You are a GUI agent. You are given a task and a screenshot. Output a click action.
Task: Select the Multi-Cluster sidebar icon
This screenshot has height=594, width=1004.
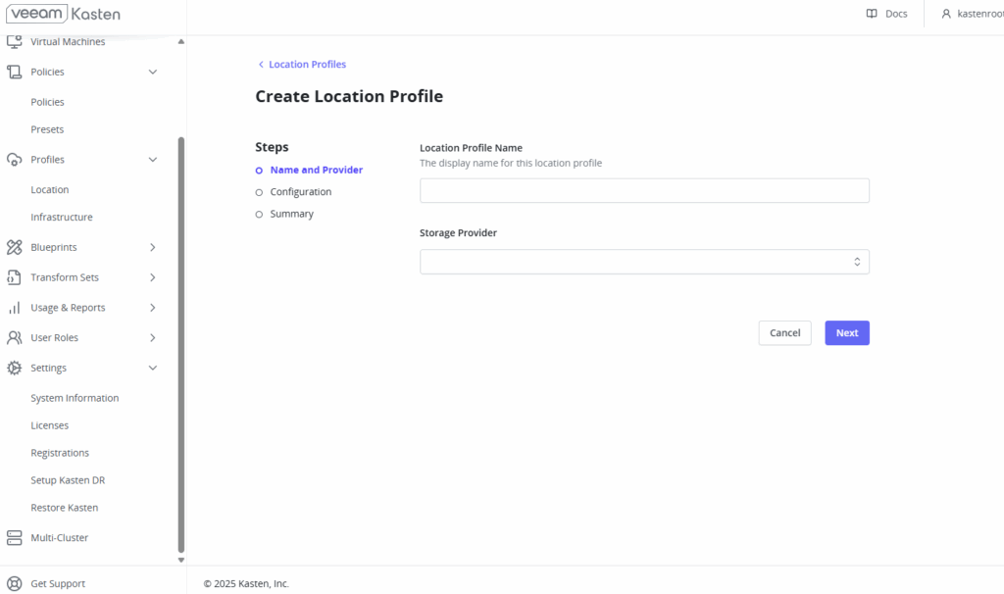pyautogui.click(x=15, y=537)
